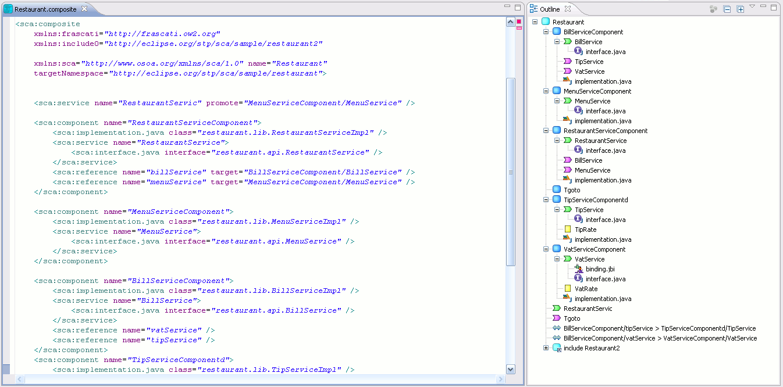Collapse the RestaurantServiceComponent node
This screenshot has width=783, height=387.
(x=546, y=131)
